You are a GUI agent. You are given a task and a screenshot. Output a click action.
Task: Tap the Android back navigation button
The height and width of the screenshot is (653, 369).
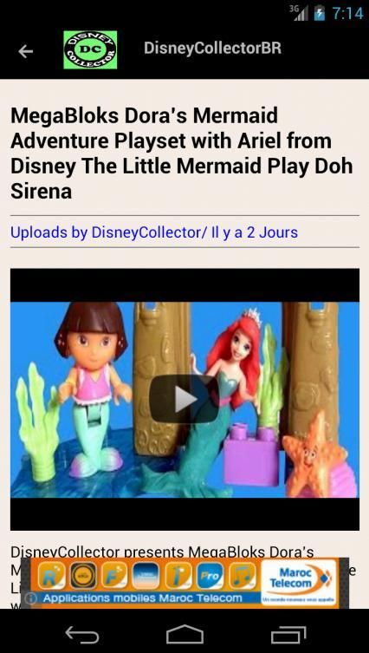point(82,635)
